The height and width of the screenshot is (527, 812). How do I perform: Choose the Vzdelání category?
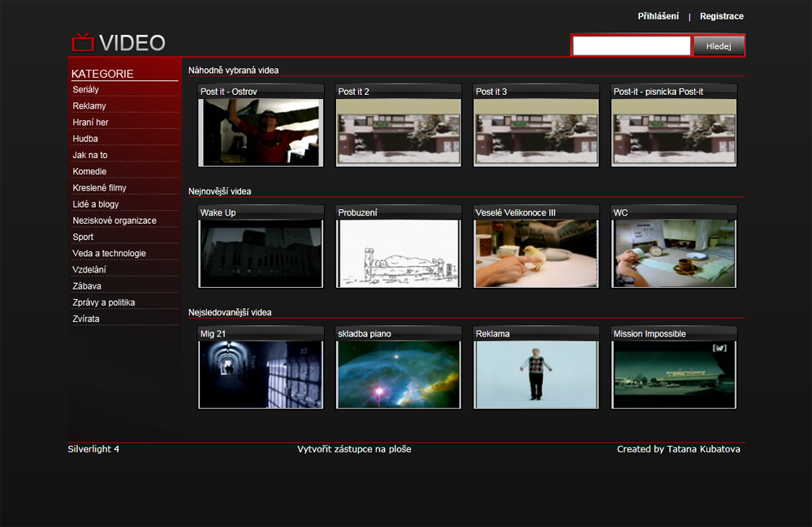[89, 270]
